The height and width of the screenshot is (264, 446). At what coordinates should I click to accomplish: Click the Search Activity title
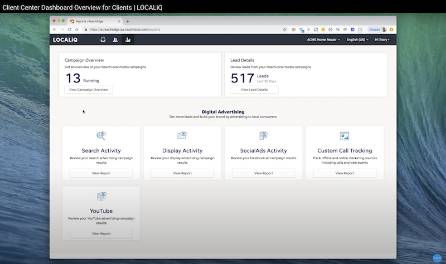pos(101,150)
